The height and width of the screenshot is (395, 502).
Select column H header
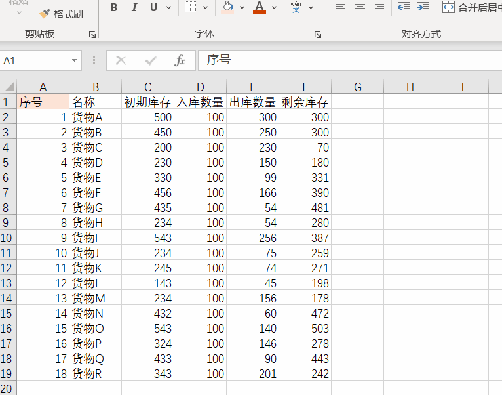(x=410, y=87)
